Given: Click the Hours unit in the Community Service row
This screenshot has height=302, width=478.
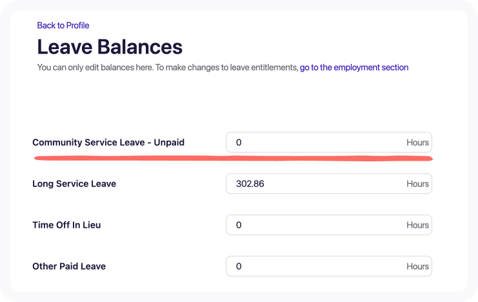Looking at the screenshot, I should tap(417, 143).
